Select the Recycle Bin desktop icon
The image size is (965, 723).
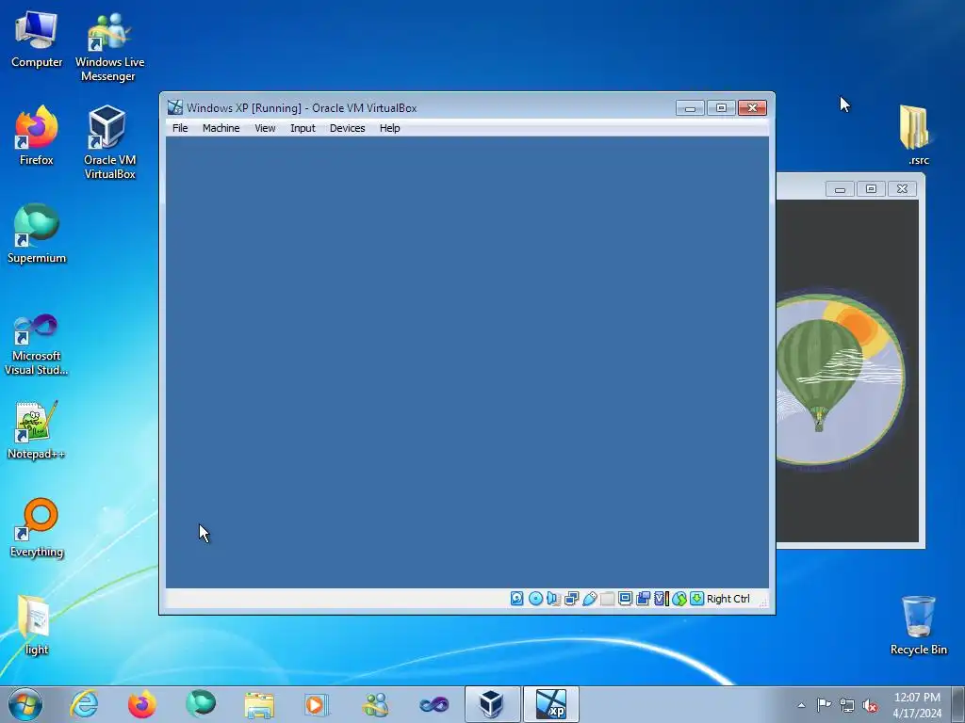(x=918, y=626)
